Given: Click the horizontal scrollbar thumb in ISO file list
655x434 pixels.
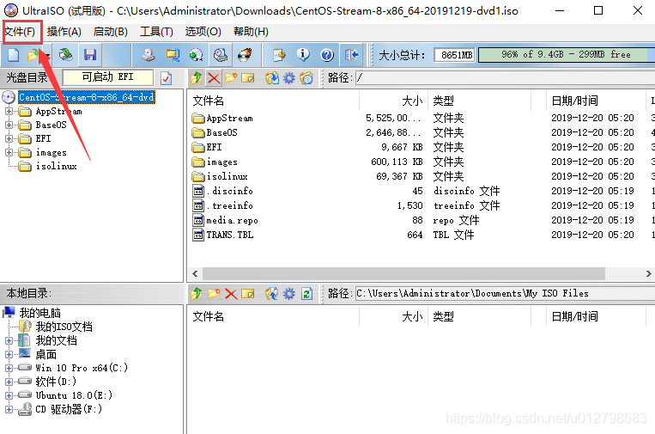Looking at the screenshot, I should click(403, 273).
